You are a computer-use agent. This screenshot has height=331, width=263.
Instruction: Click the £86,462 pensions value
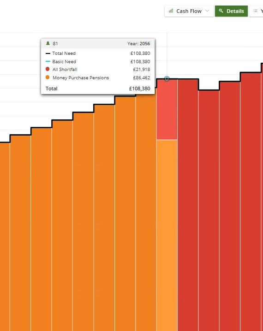pos(142,78)
